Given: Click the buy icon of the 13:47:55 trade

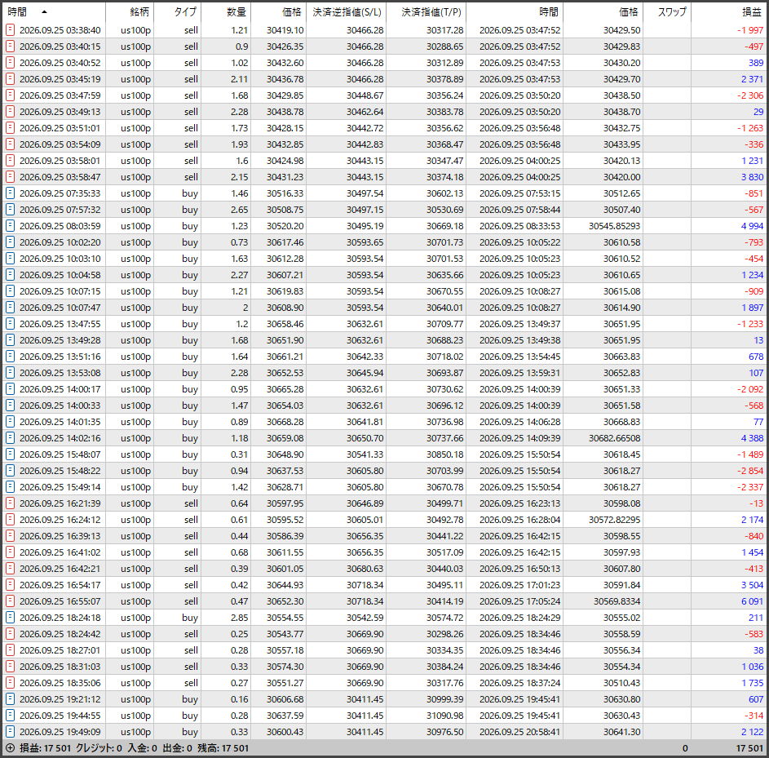Looking at the screenshot, I should pos(10,324).
